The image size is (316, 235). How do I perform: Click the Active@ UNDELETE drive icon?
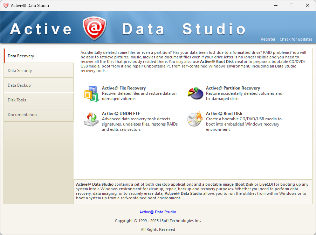pyautogui.click(x=91, y=119)
